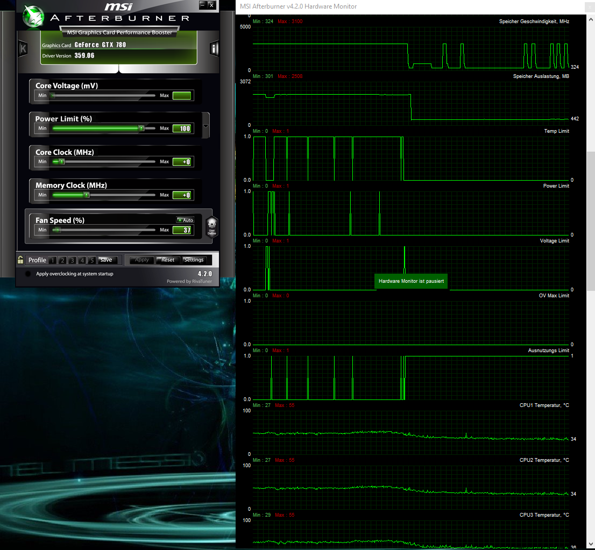Toggle Fan Speed Auto mode
The height and width of the screenshot is (550, 595).
185,220
